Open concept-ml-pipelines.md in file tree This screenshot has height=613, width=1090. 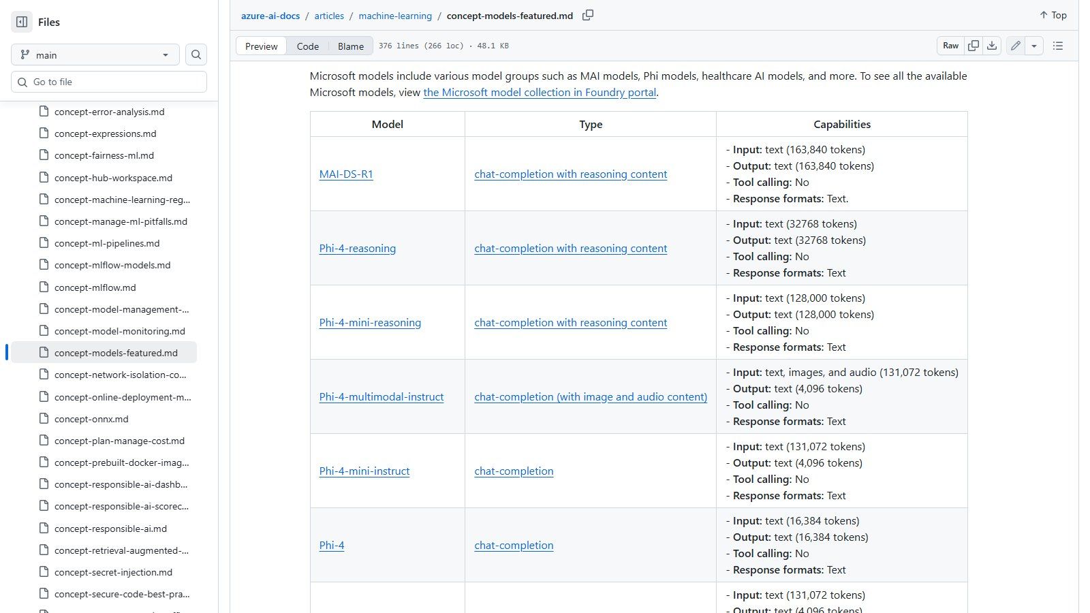coord(107,243)
